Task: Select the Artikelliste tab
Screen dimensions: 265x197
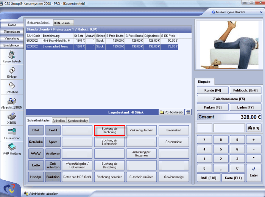Action: (x=59, y=121)
